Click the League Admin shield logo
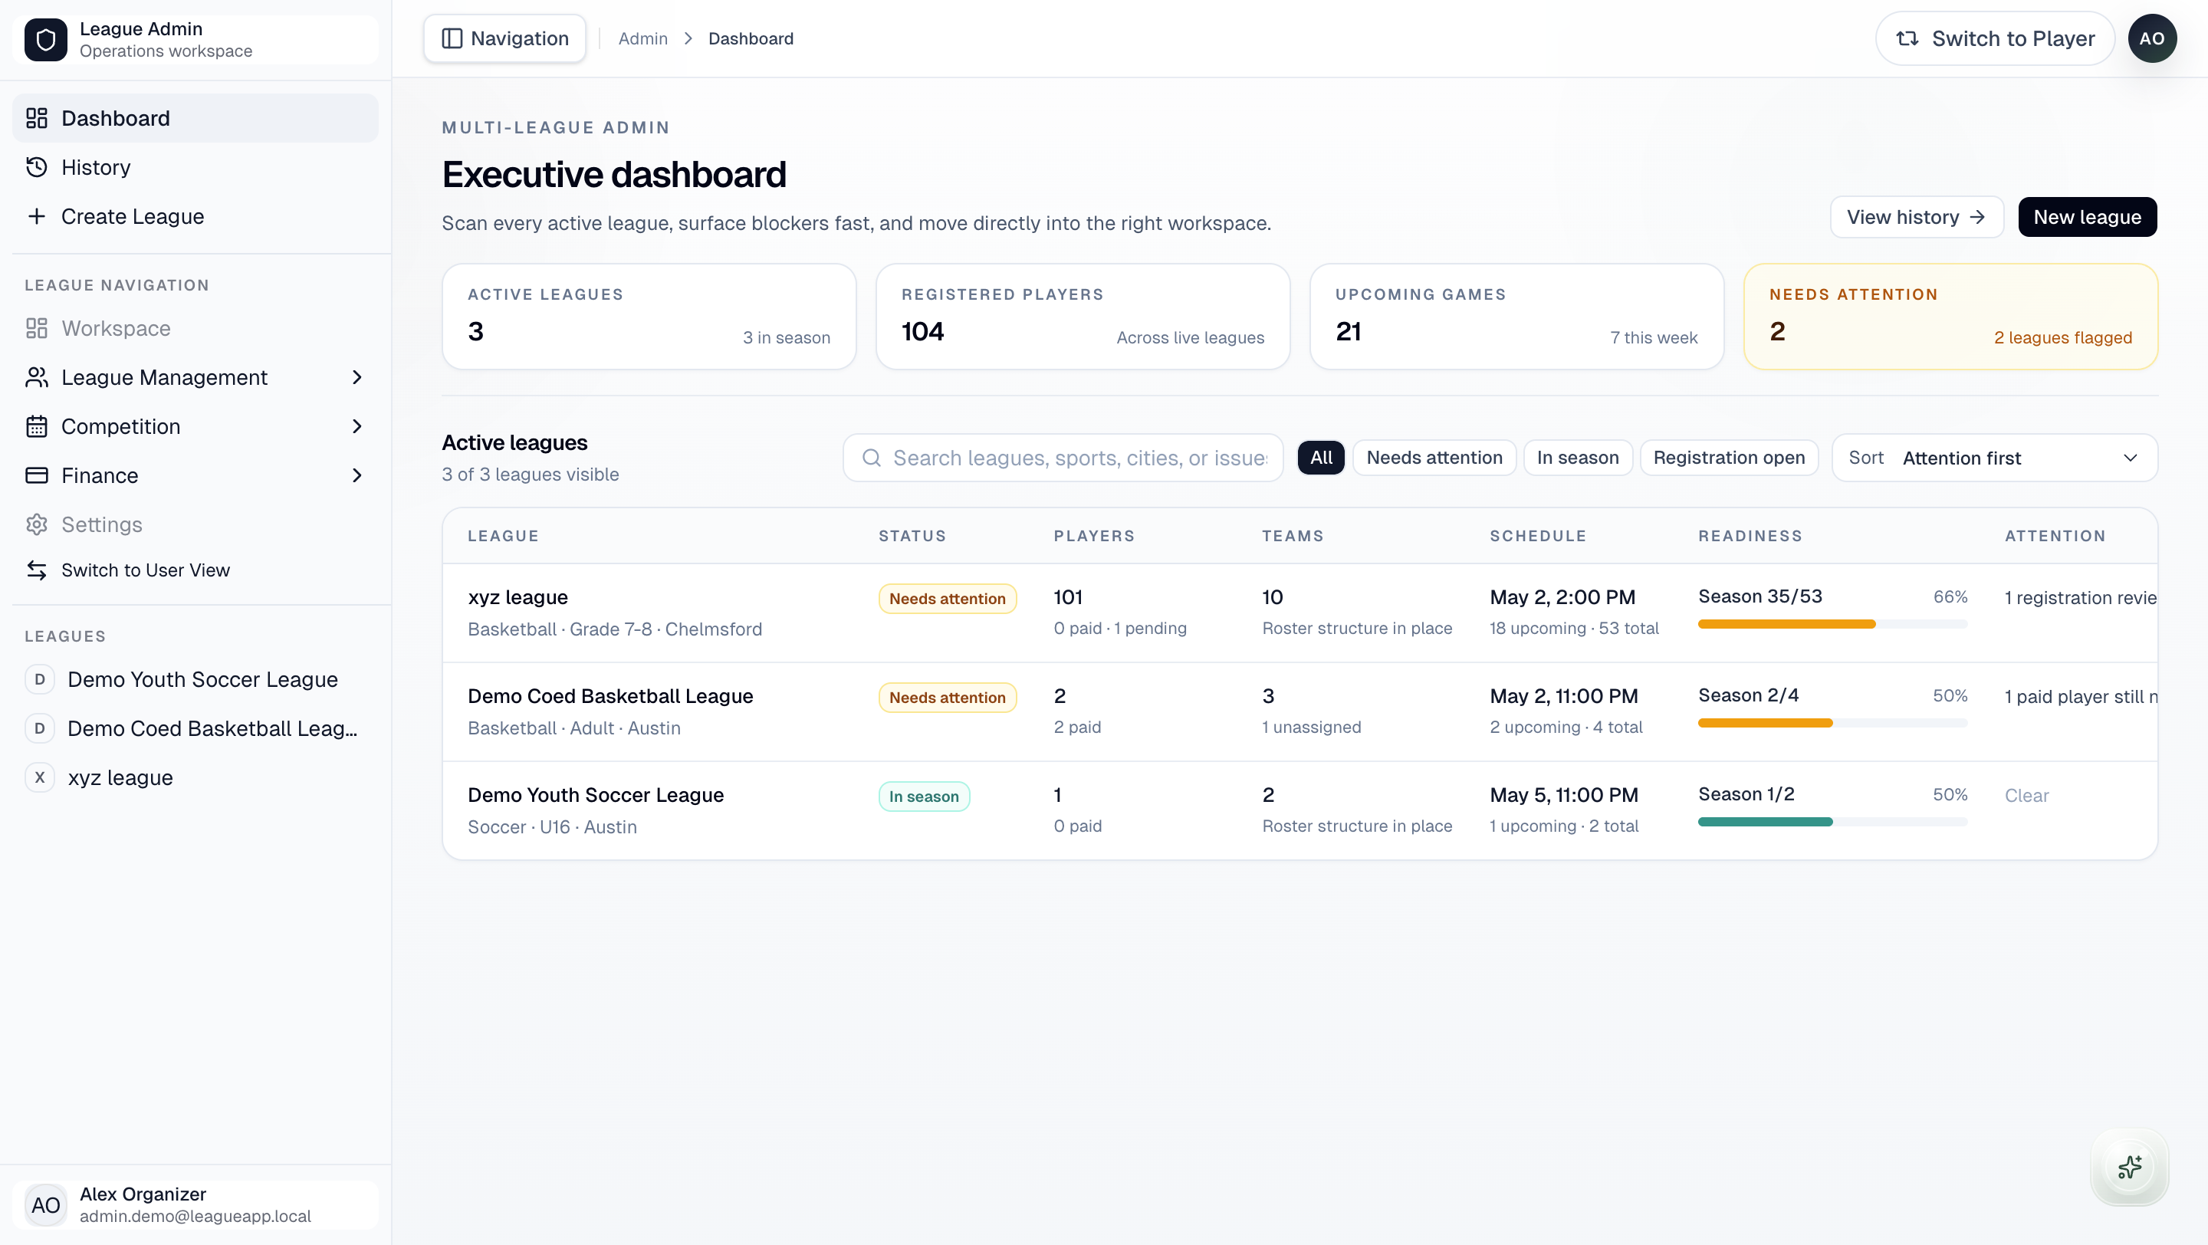 click(x=45, y=39)
